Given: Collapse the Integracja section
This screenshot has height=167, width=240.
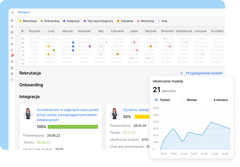Looking at the screenshot, I should point(29,97).
